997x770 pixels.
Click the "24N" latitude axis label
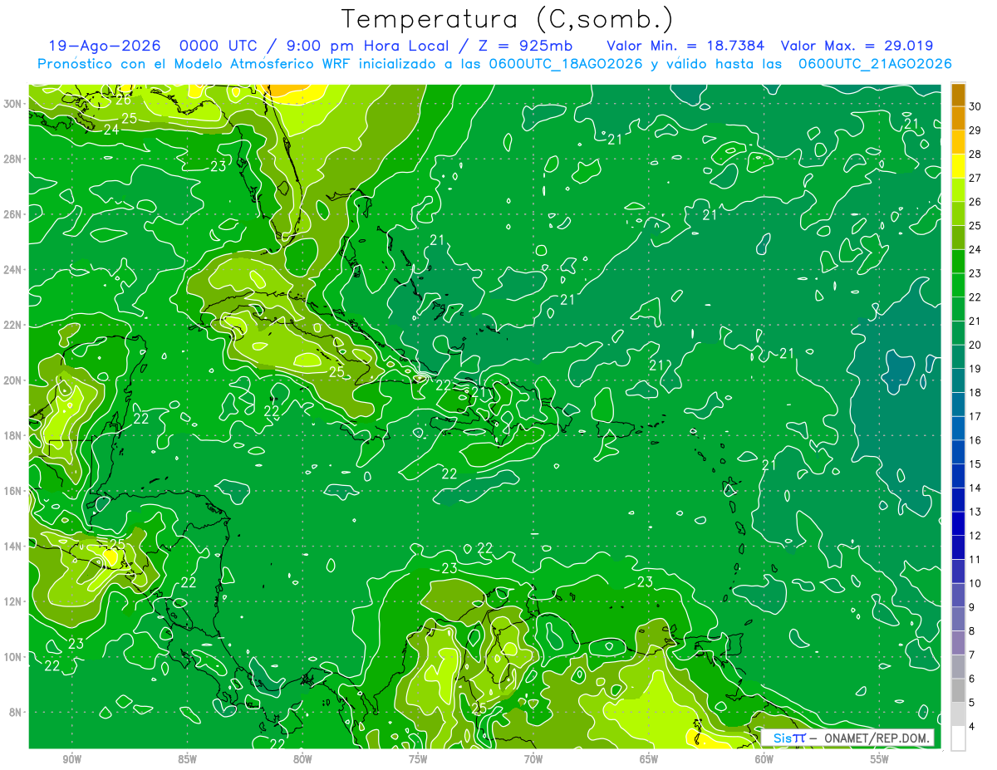pos(14,269)
